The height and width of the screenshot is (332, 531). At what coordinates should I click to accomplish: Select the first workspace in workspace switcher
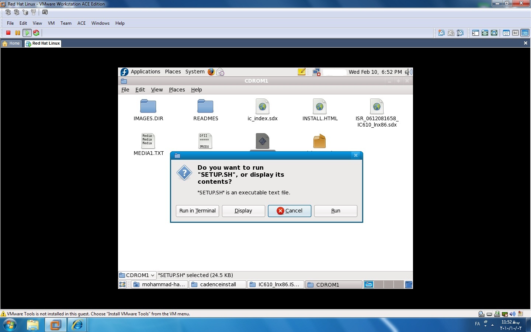(369, 284)
